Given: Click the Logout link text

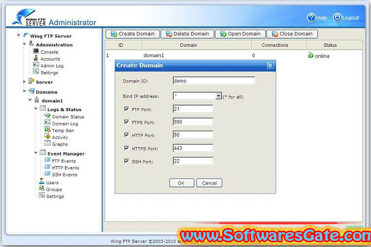Looking at the screenshot, I should pos(351,17).
